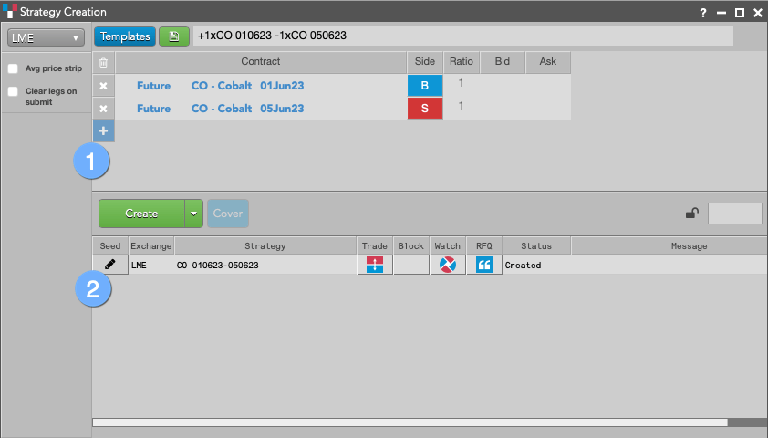The height and width of the screenshot is (438, 768).
Task: Click the red S side of 05Jun23 leg
Action: [x=425, y=109]
